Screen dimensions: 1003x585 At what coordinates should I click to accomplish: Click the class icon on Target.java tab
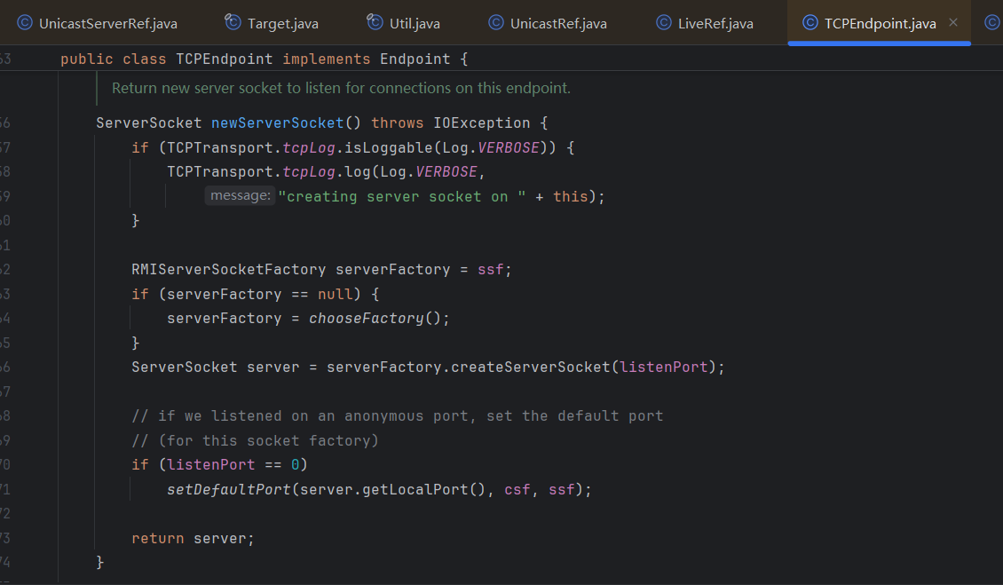click(233, 23)
